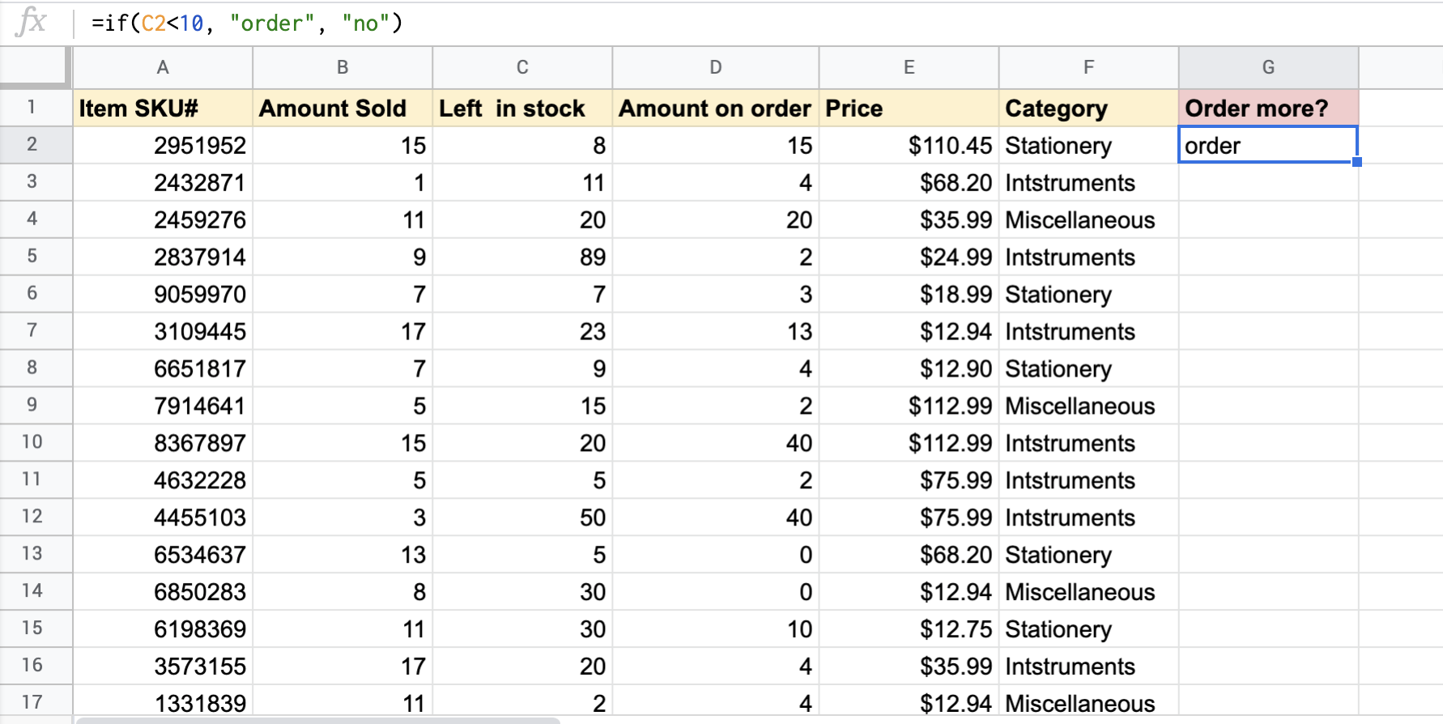Select empty Order more cell in row 3
Image resolution: width=1443 pixels, height=724 pixels.
pos(1268,182)
